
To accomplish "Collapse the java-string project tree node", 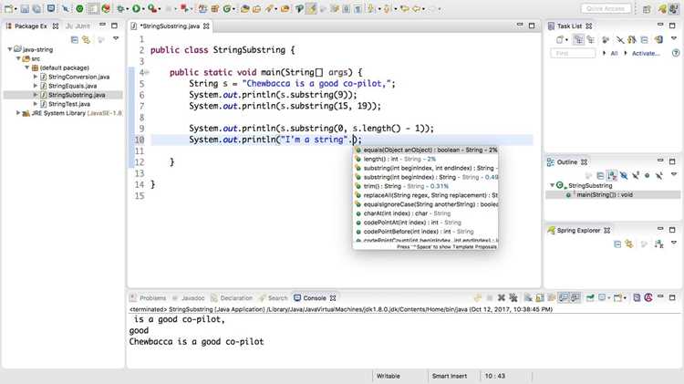I will pos(10,49).
